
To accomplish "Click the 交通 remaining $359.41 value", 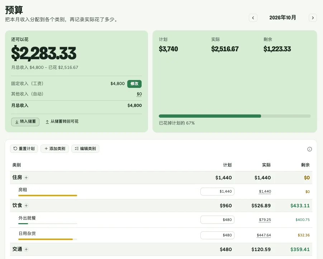I will (300, 250).
